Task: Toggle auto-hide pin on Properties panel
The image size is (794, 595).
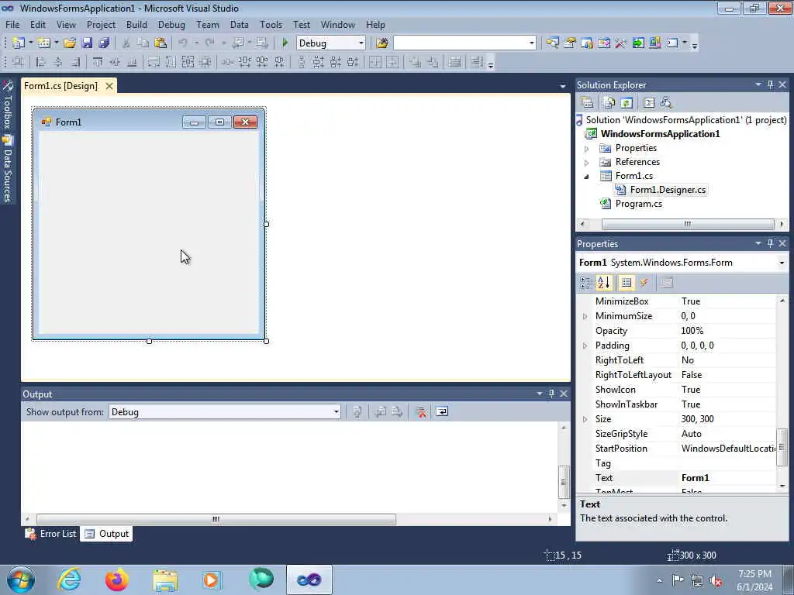Action: click(770, 243)
